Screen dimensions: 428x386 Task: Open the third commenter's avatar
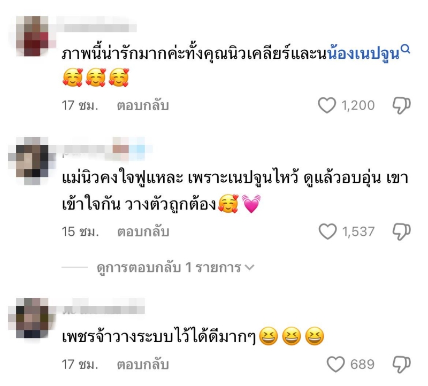pos(32,318)
